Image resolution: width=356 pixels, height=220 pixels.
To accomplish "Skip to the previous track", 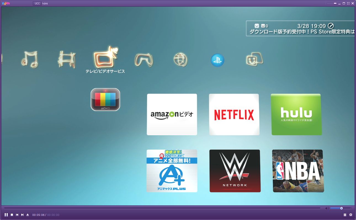I will (x=17, y=215).
